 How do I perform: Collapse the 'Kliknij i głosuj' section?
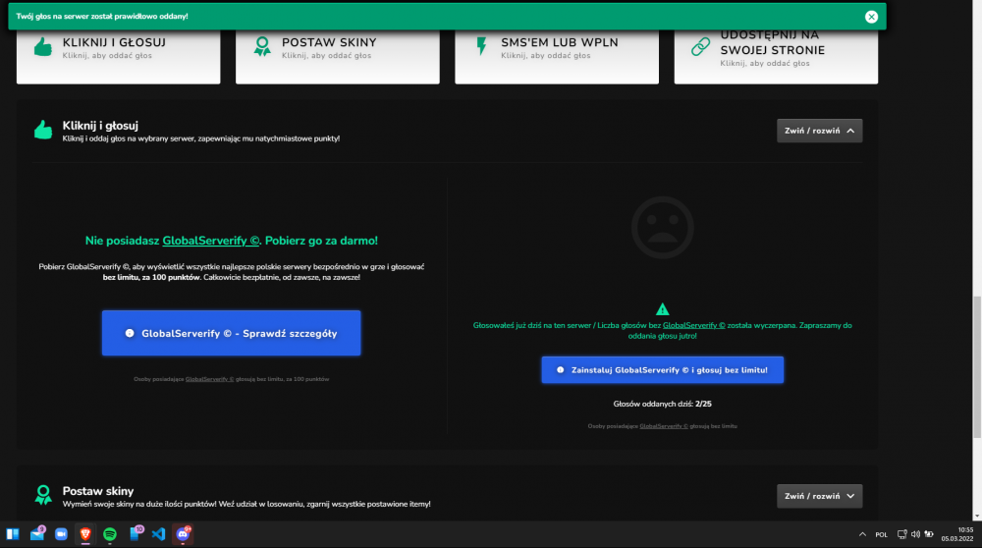pos(819,131)
